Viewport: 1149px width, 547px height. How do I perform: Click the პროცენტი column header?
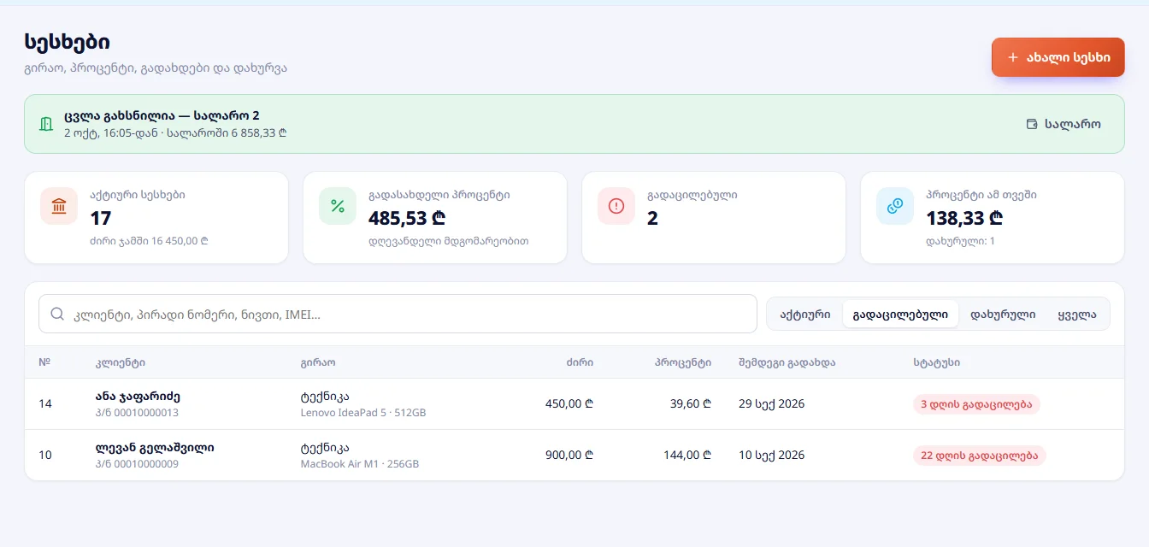click(x=683, y=362)
